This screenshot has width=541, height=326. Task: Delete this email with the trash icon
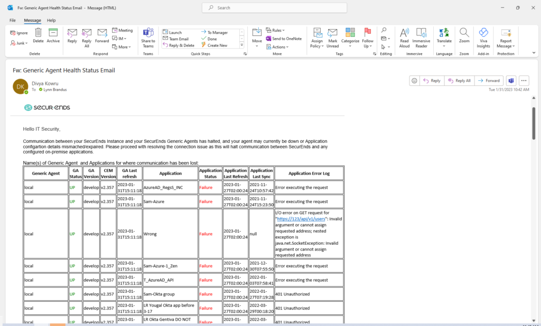coord(38,35)
